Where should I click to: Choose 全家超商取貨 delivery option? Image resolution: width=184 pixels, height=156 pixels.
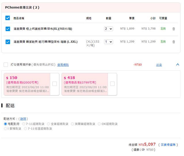coord(49,124)
